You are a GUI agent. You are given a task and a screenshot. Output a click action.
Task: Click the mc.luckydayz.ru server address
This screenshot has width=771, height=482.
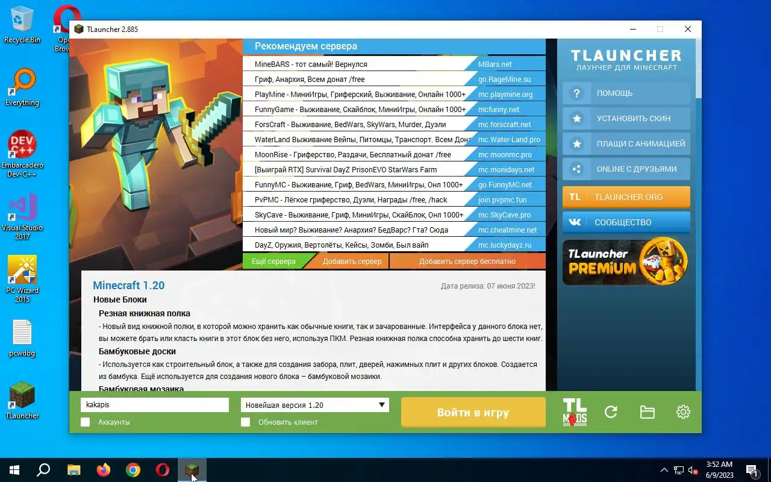click(x=505, y=245)
